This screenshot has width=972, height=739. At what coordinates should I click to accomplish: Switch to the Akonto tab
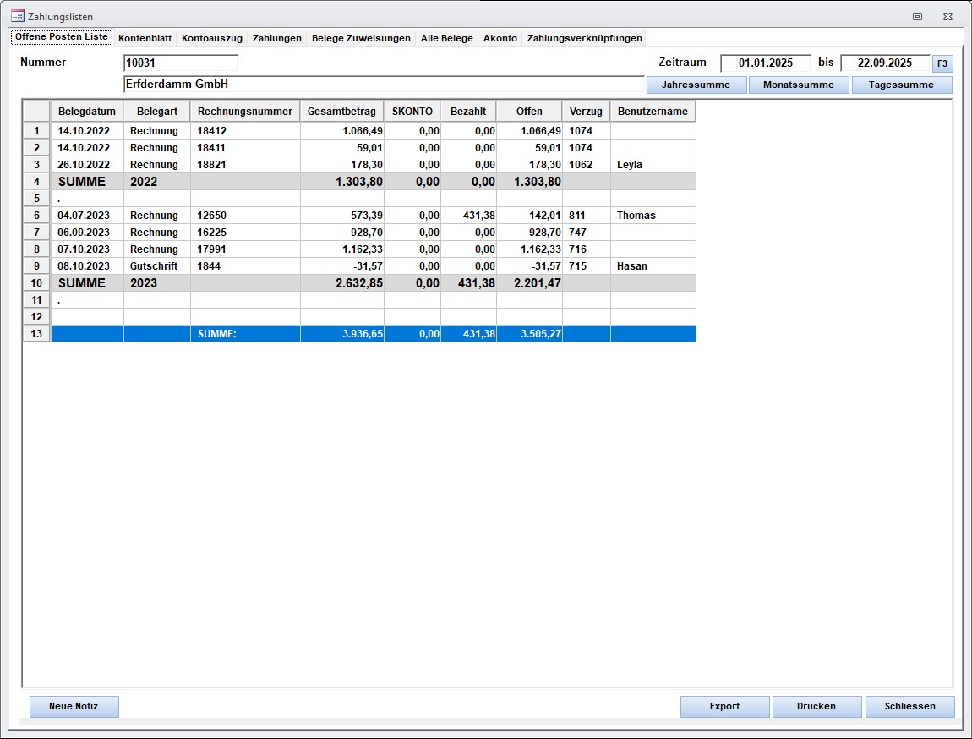(x=500, y=38)
